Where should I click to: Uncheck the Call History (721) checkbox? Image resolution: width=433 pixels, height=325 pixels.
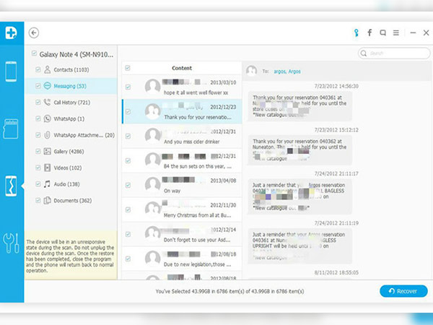[38, 103]
